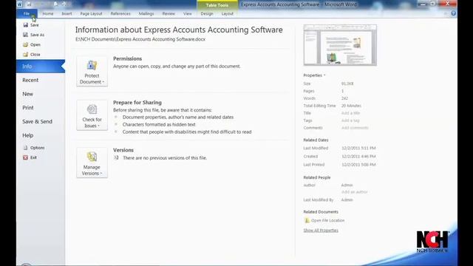The image size is (473, 266).
Task: Open the Manage Versions dropdown
Action: click(92, 163)
